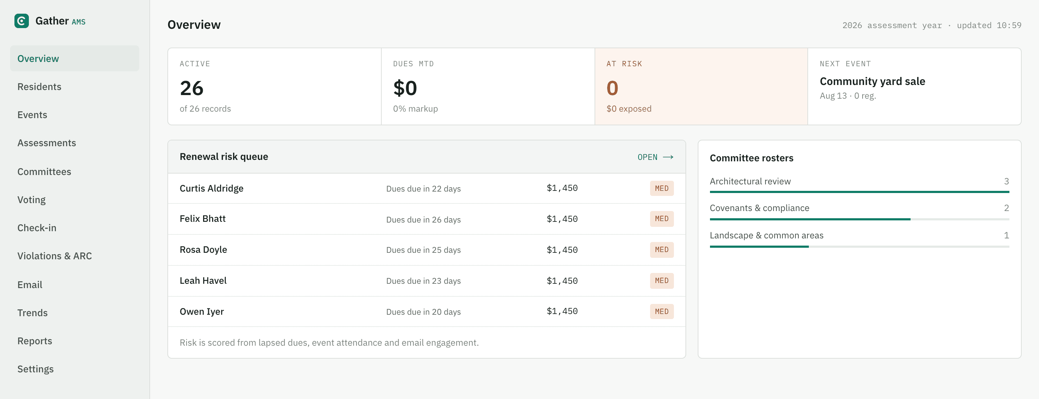
Task: Select the DUES MTD $0 card
Action: (x=488, y=86)
